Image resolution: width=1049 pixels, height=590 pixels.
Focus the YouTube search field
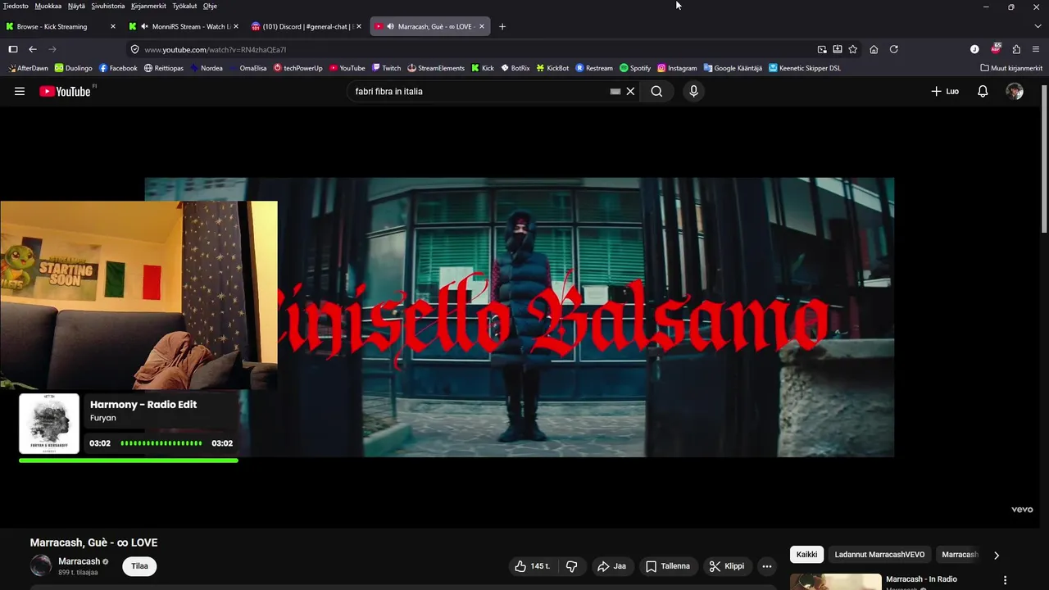479,92
